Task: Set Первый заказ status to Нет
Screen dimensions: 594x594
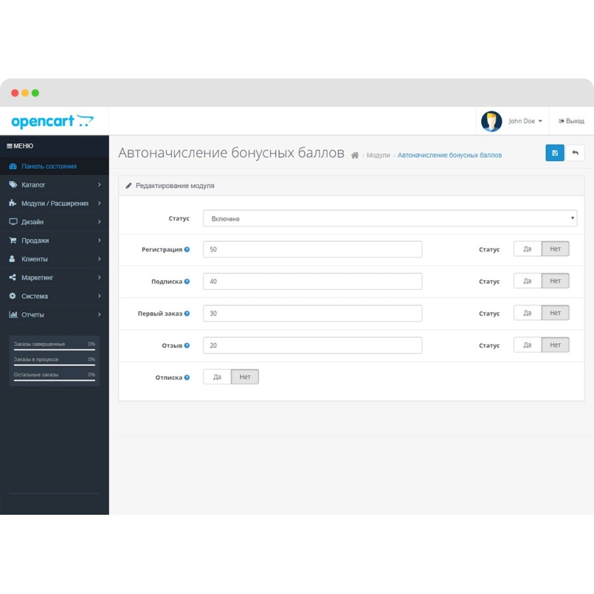Action: point(555,313)
